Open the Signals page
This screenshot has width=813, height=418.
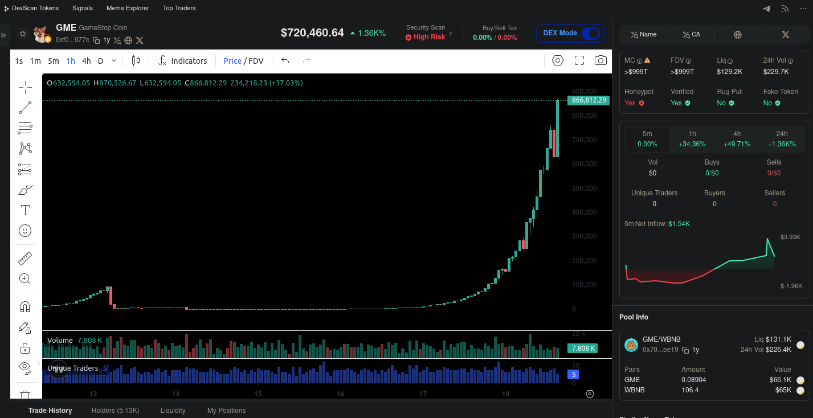click(x=83, y=8)
